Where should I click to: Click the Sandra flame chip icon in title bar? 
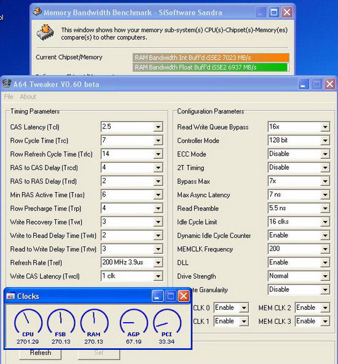click(x=37, y=12)
